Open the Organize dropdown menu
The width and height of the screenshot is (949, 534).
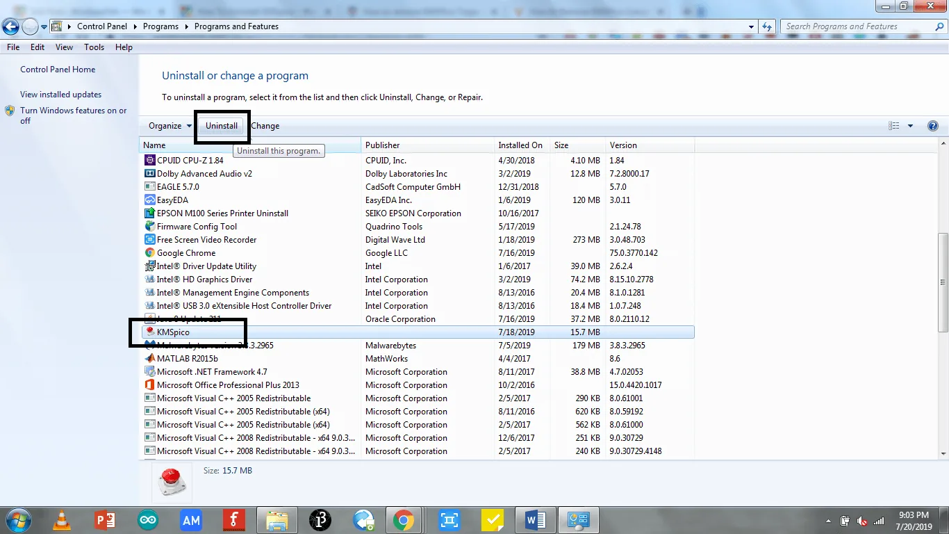[x=170, y=126]
